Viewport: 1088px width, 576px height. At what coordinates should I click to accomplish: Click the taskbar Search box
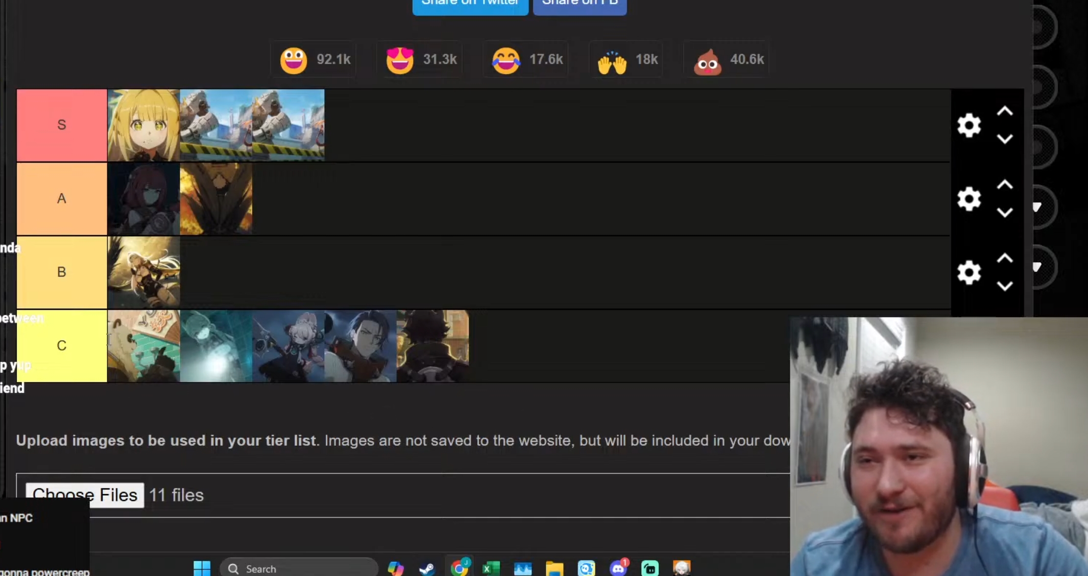click(299, 569)
